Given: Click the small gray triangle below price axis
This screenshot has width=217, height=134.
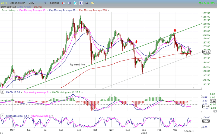Looking at the screenshot, I should 194,88.
